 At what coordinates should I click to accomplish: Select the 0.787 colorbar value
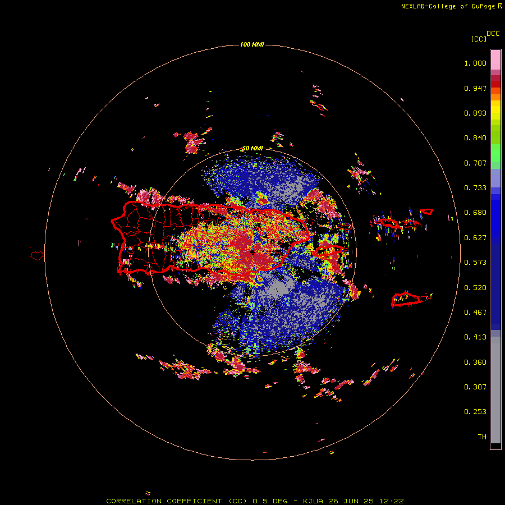(x=475, y=163)
